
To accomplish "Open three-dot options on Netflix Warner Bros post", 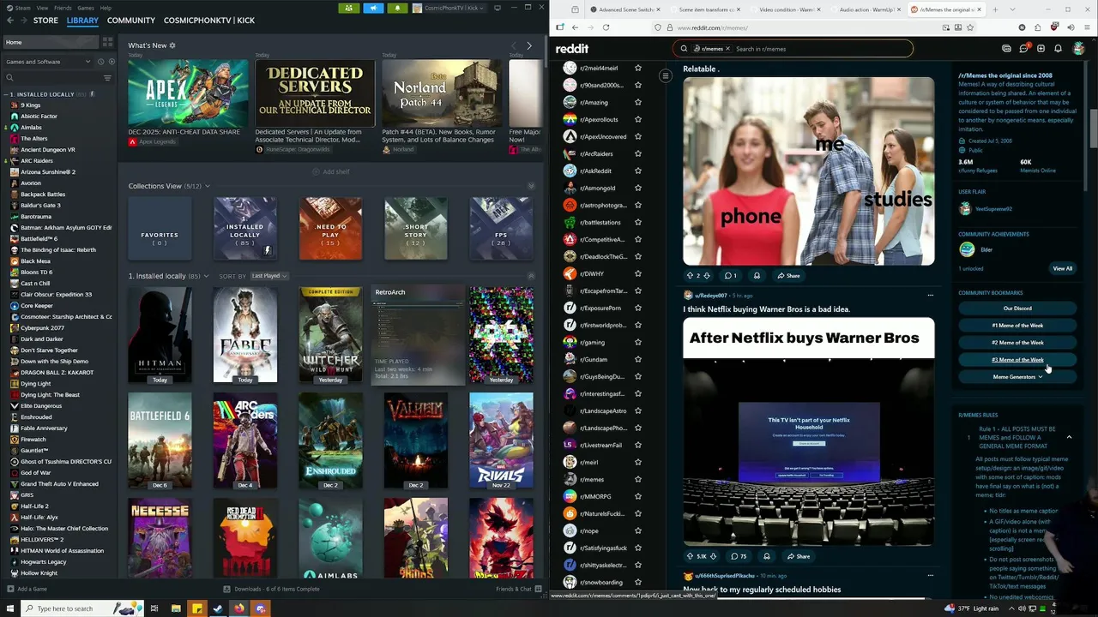I will tap(930, 296).
